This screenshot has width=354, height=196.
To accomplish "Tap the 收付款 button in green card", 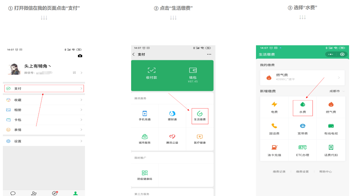I will click(x=151, y=73).
